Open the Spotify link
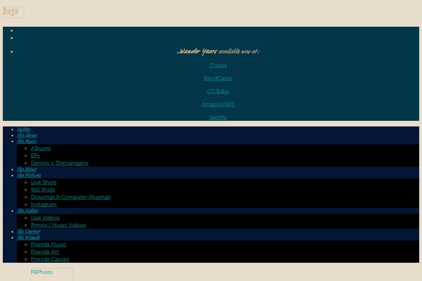This screenshot has height=281, width=422. [218, 117]
